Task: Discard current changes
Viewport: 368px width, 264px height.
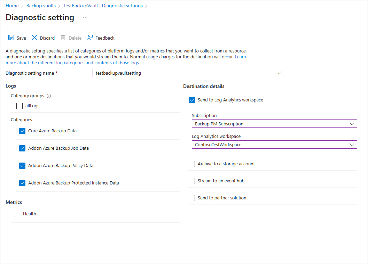Action: 43,38
